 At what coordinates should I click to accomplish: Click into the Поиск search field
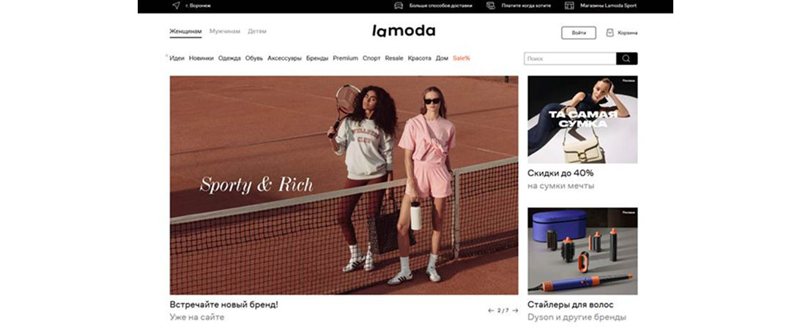(570, 59)
